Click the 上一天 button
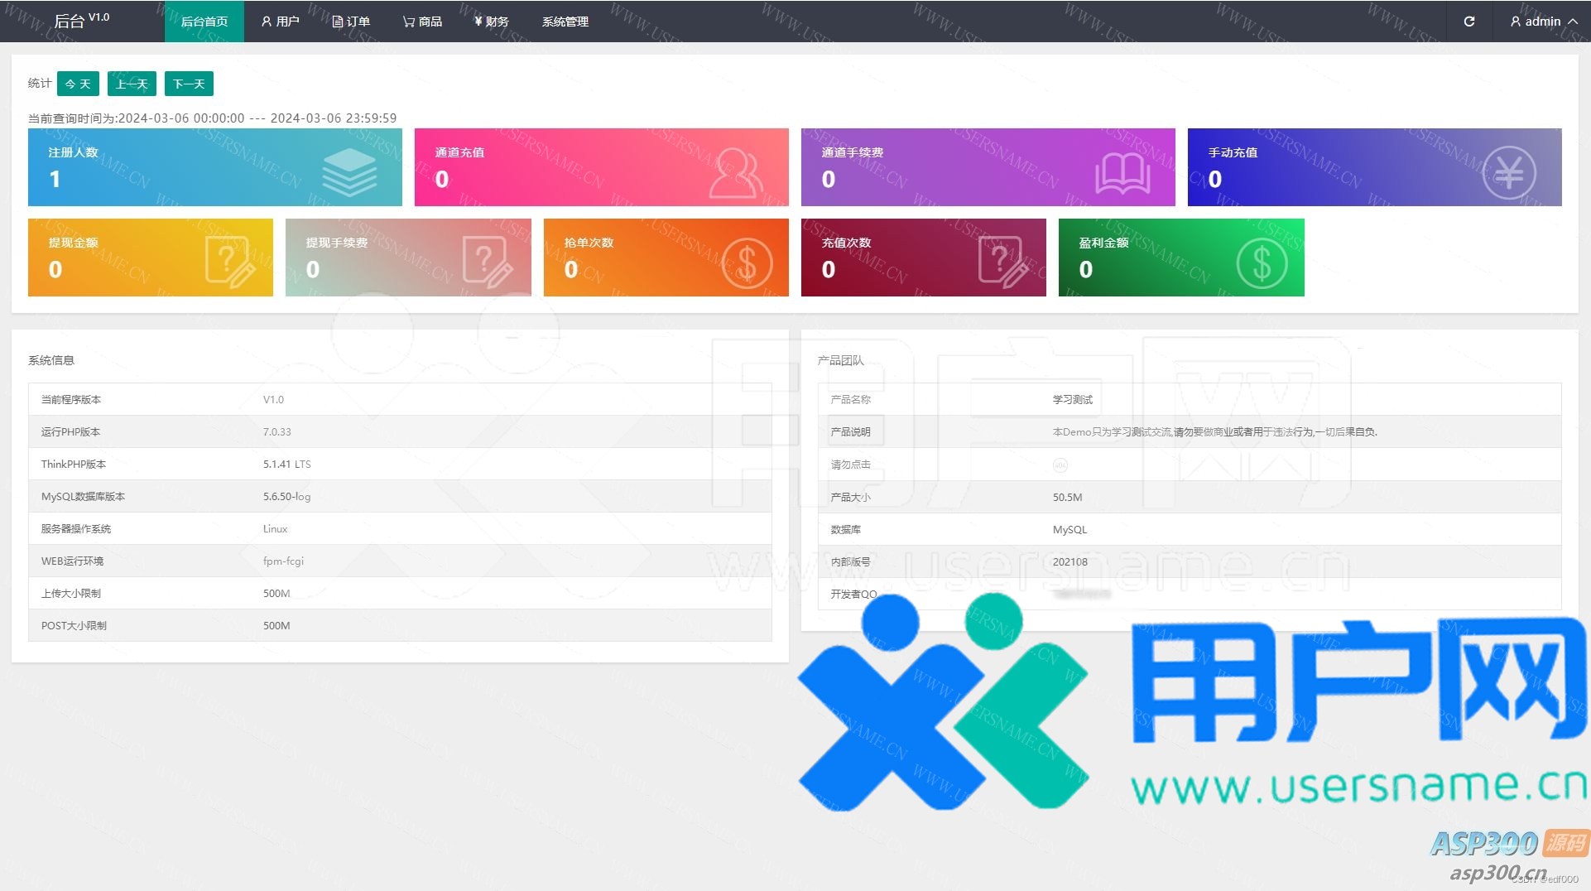Viewport: 1591px width, 891px height. pos(132,84)
